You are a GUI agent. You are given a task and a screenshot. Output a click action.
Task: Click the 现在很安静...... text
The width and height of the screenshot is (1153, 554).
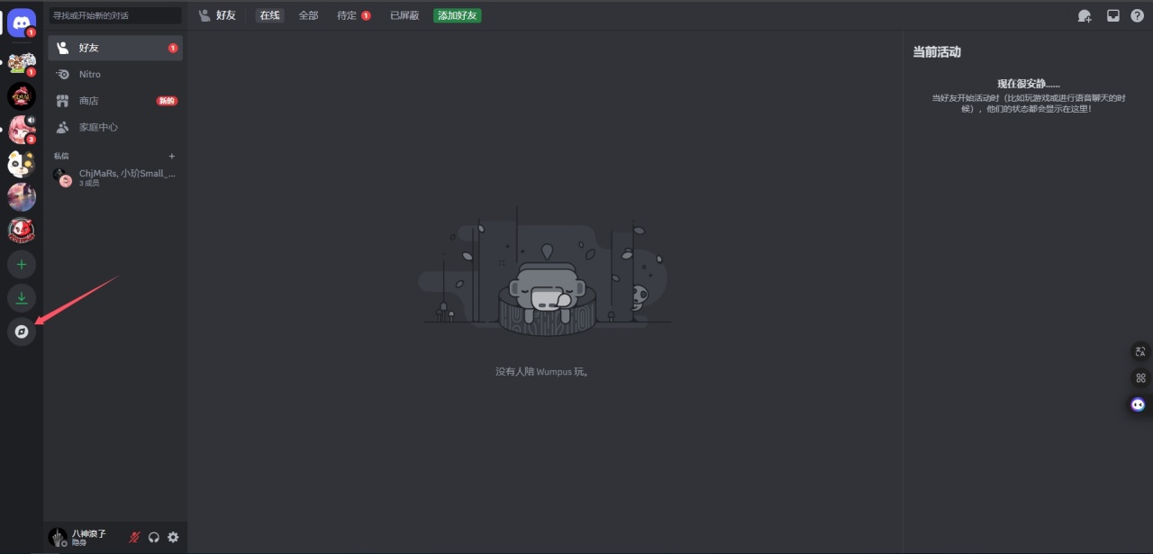pyautogui.click(x=1029, y=84)
